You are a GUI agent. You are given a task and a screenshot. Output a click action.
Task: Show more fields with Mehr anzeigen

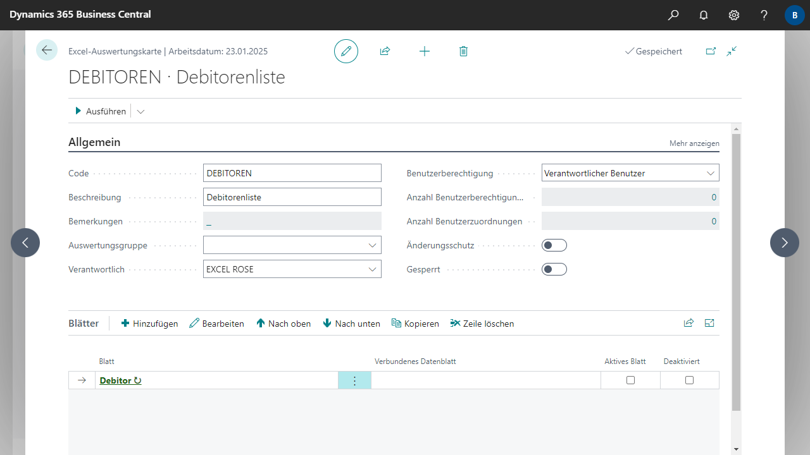[694, 143]
